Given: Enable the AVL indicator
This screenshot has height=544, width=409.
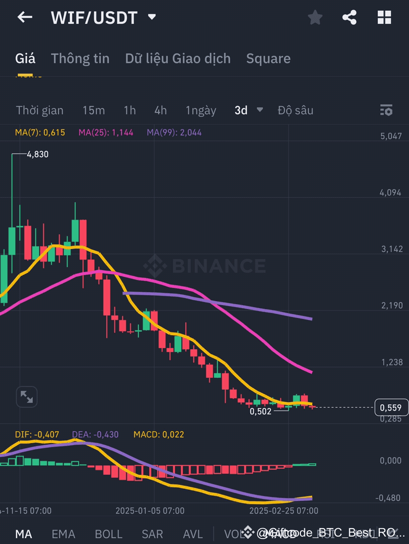Looking at the screenshot, I should [193, 534].
